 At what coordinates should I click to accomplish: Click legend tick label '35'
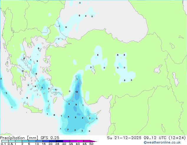point(71,144)
